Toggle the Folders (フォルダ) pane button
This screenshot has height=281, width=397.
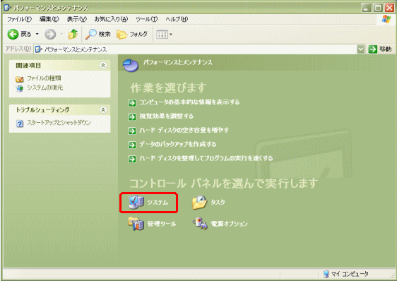pos(132,34)
